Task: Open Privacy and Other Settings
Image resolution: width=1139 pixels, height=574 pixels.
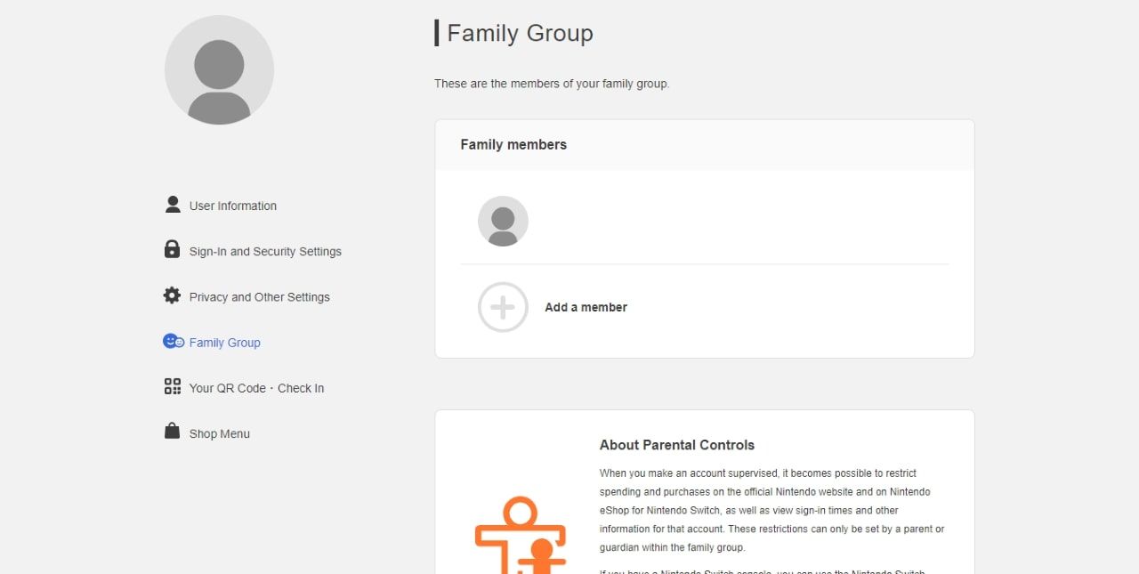Action: coord(259,296)
